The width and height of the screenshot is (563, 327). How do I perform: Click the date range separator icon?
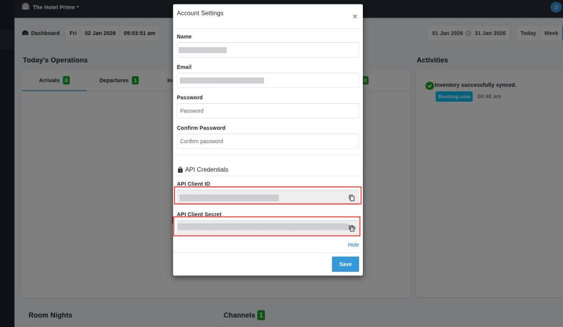point(468,33)
